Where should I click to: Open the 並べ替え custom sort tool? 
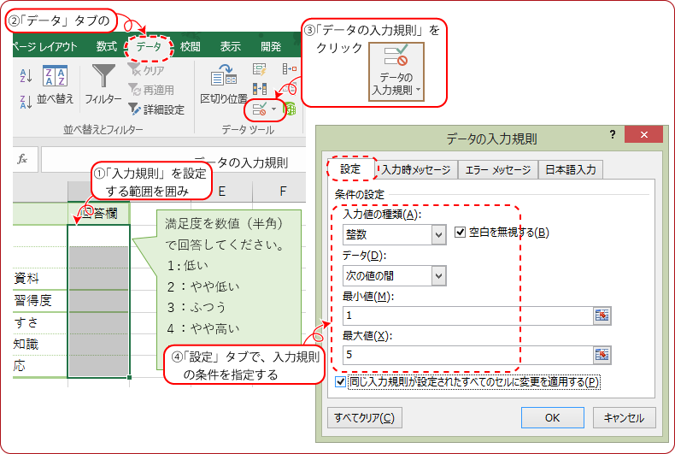pos(56,84)
